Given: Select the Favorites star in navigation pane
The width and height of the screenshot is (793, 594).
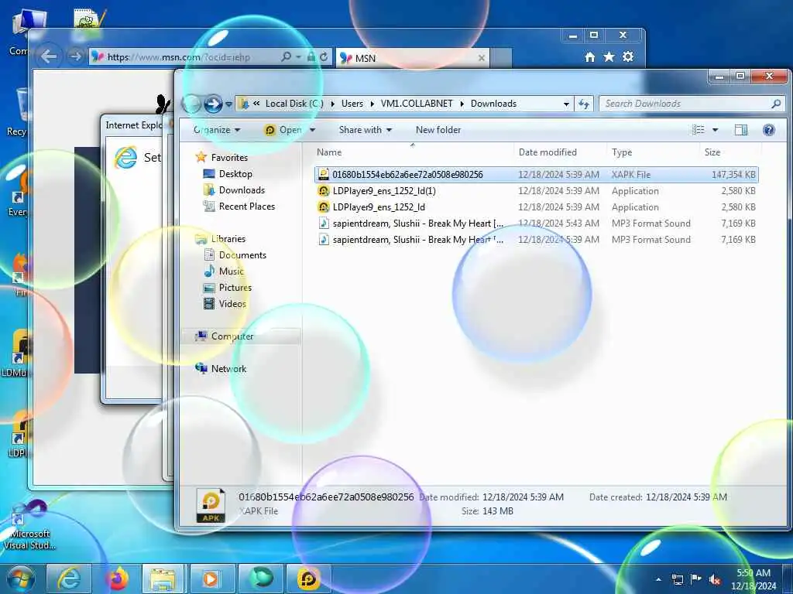Looking at the screenshot, I should [201, 157].
